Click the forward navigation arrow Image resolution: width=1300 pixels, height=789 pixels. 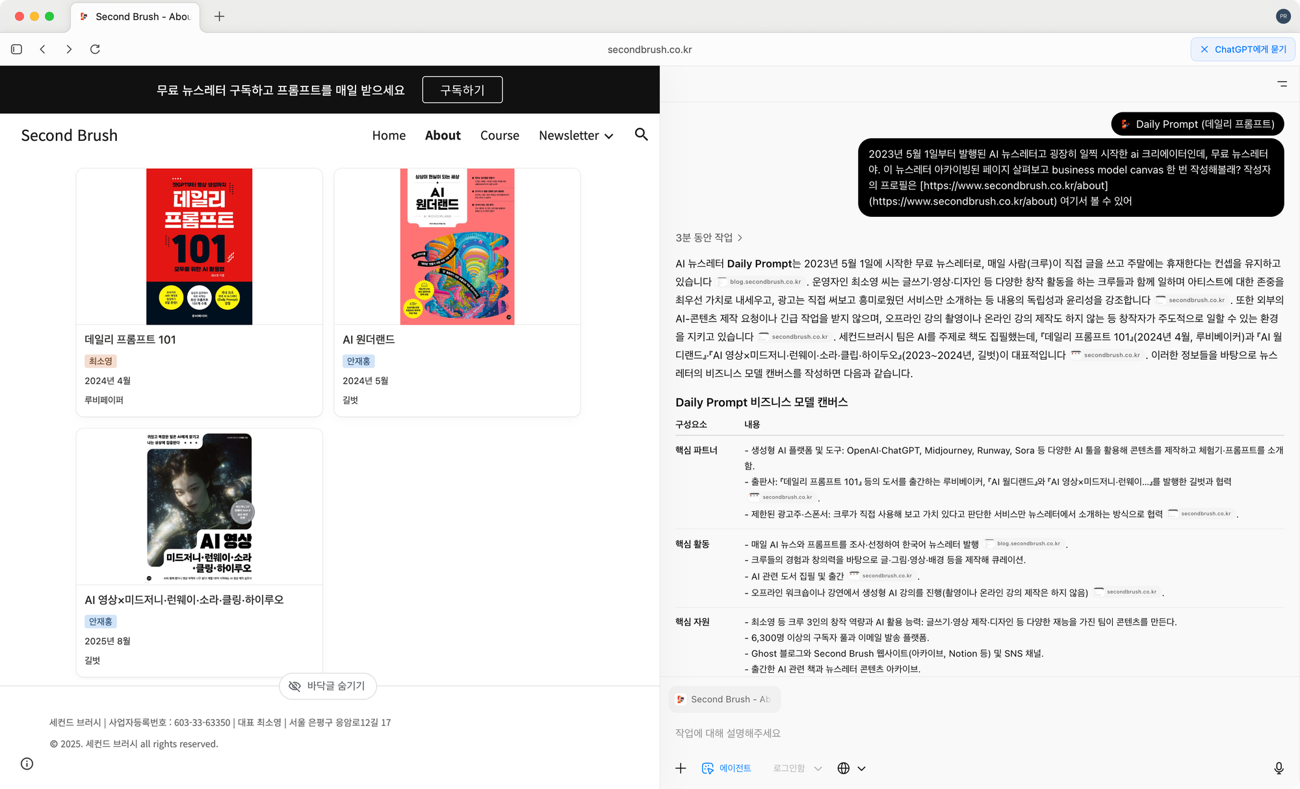pyautogui.click(x=69, y=49)
